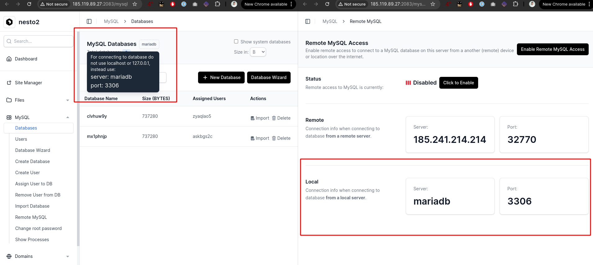Enable Show system databases checkbox

click(x=236, y=42)
